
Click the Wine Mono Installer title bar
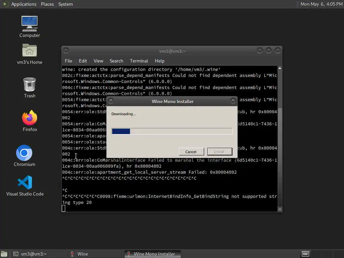tap(172, 101)
